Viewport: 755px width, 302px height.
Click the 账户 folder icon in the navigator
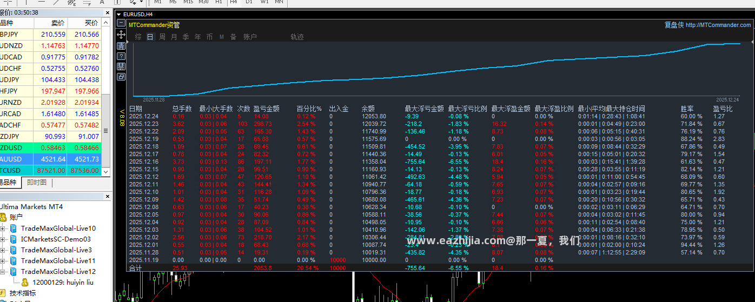tap(4, 217)
